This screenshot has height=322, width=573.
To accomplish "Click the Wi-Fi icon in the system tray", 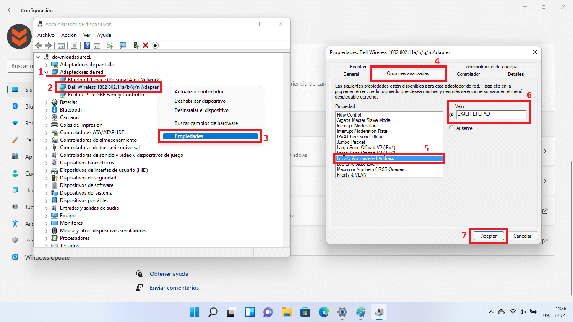I will pyautogui.click(x=513, y=312).
